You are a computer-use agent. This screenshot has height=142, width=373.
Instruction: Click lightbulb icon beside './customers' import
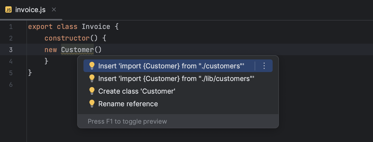(92, 66)
